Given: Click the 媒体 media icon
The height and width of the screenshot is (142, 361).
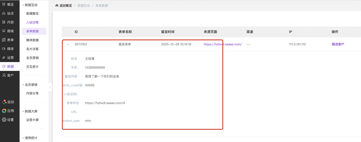Looking at the screenshot, I should coord(4,49).
